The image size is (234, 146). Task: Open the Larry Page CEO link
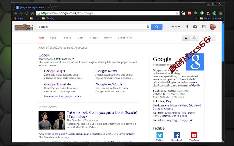pyautogui.click(x=166, y=101)
